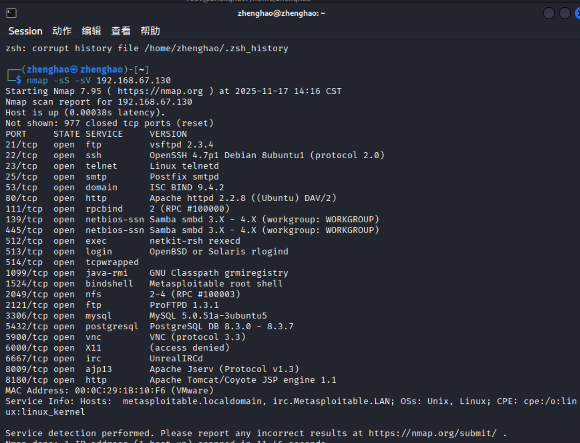This screenshot has height=443, width=580.
Task: Click the MAC Address 00:0C:29:1B:10:F6 line
Action: click(109, 390)
